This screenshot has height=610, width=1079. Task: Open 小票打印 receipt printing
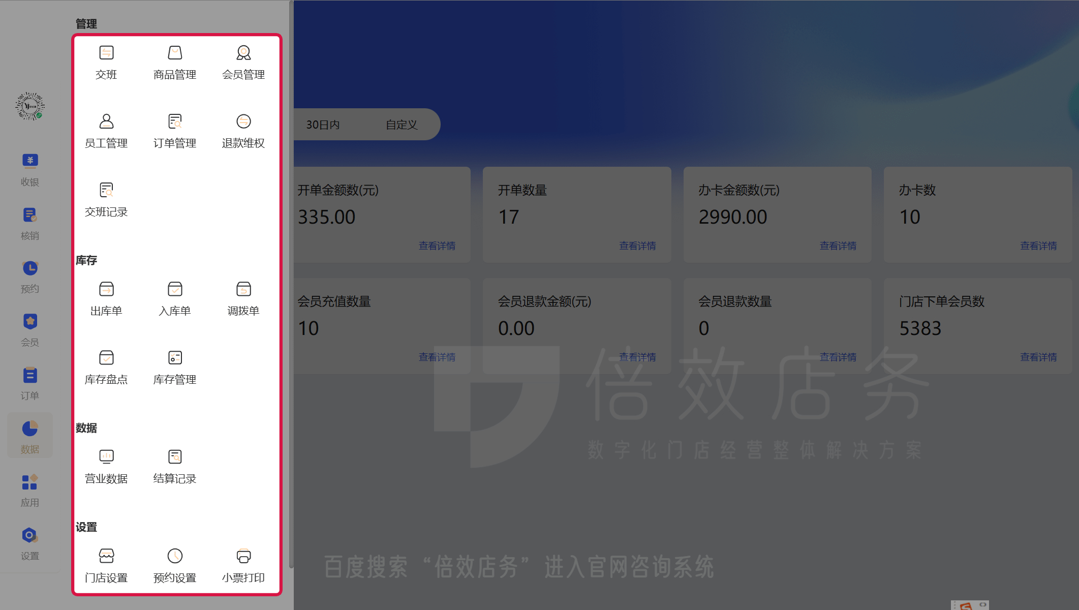coord(243,566)
